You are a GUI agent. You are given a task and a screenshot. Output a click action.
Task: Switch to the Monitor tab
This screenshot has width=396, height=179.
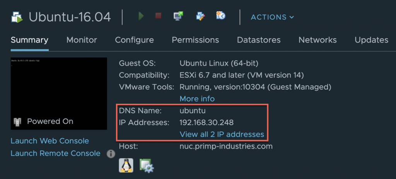[x=82, y=40]
